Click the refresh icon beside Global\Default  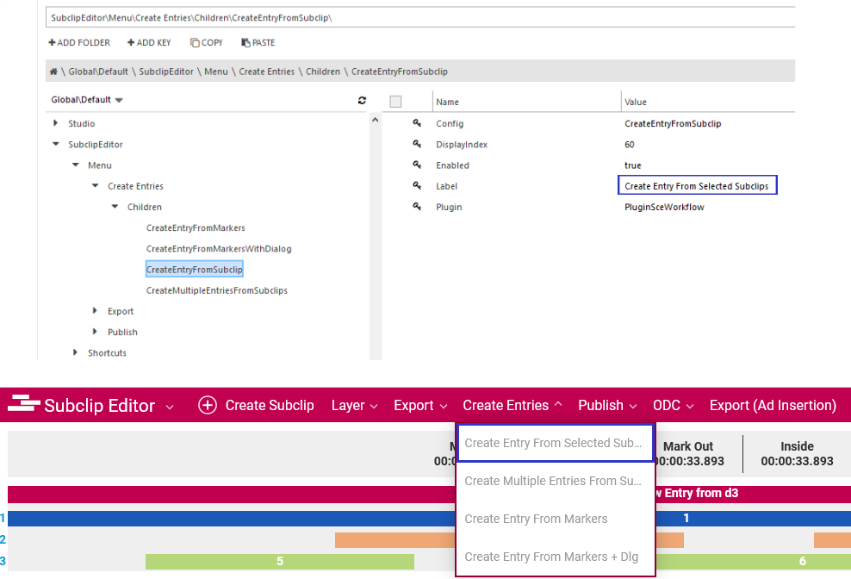click(363, 100)
